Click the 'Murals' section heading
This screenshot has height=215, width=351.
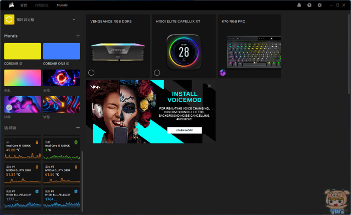[x=11, y=36]
